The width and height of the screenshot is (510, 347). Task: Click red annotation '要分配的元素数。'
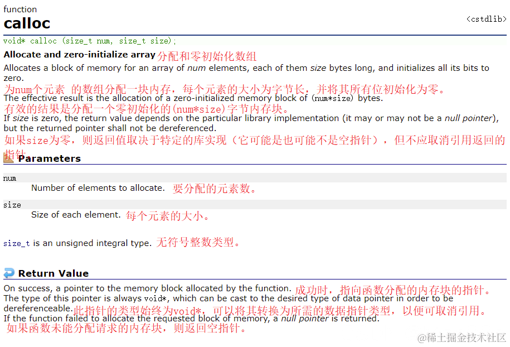[214, 189]
